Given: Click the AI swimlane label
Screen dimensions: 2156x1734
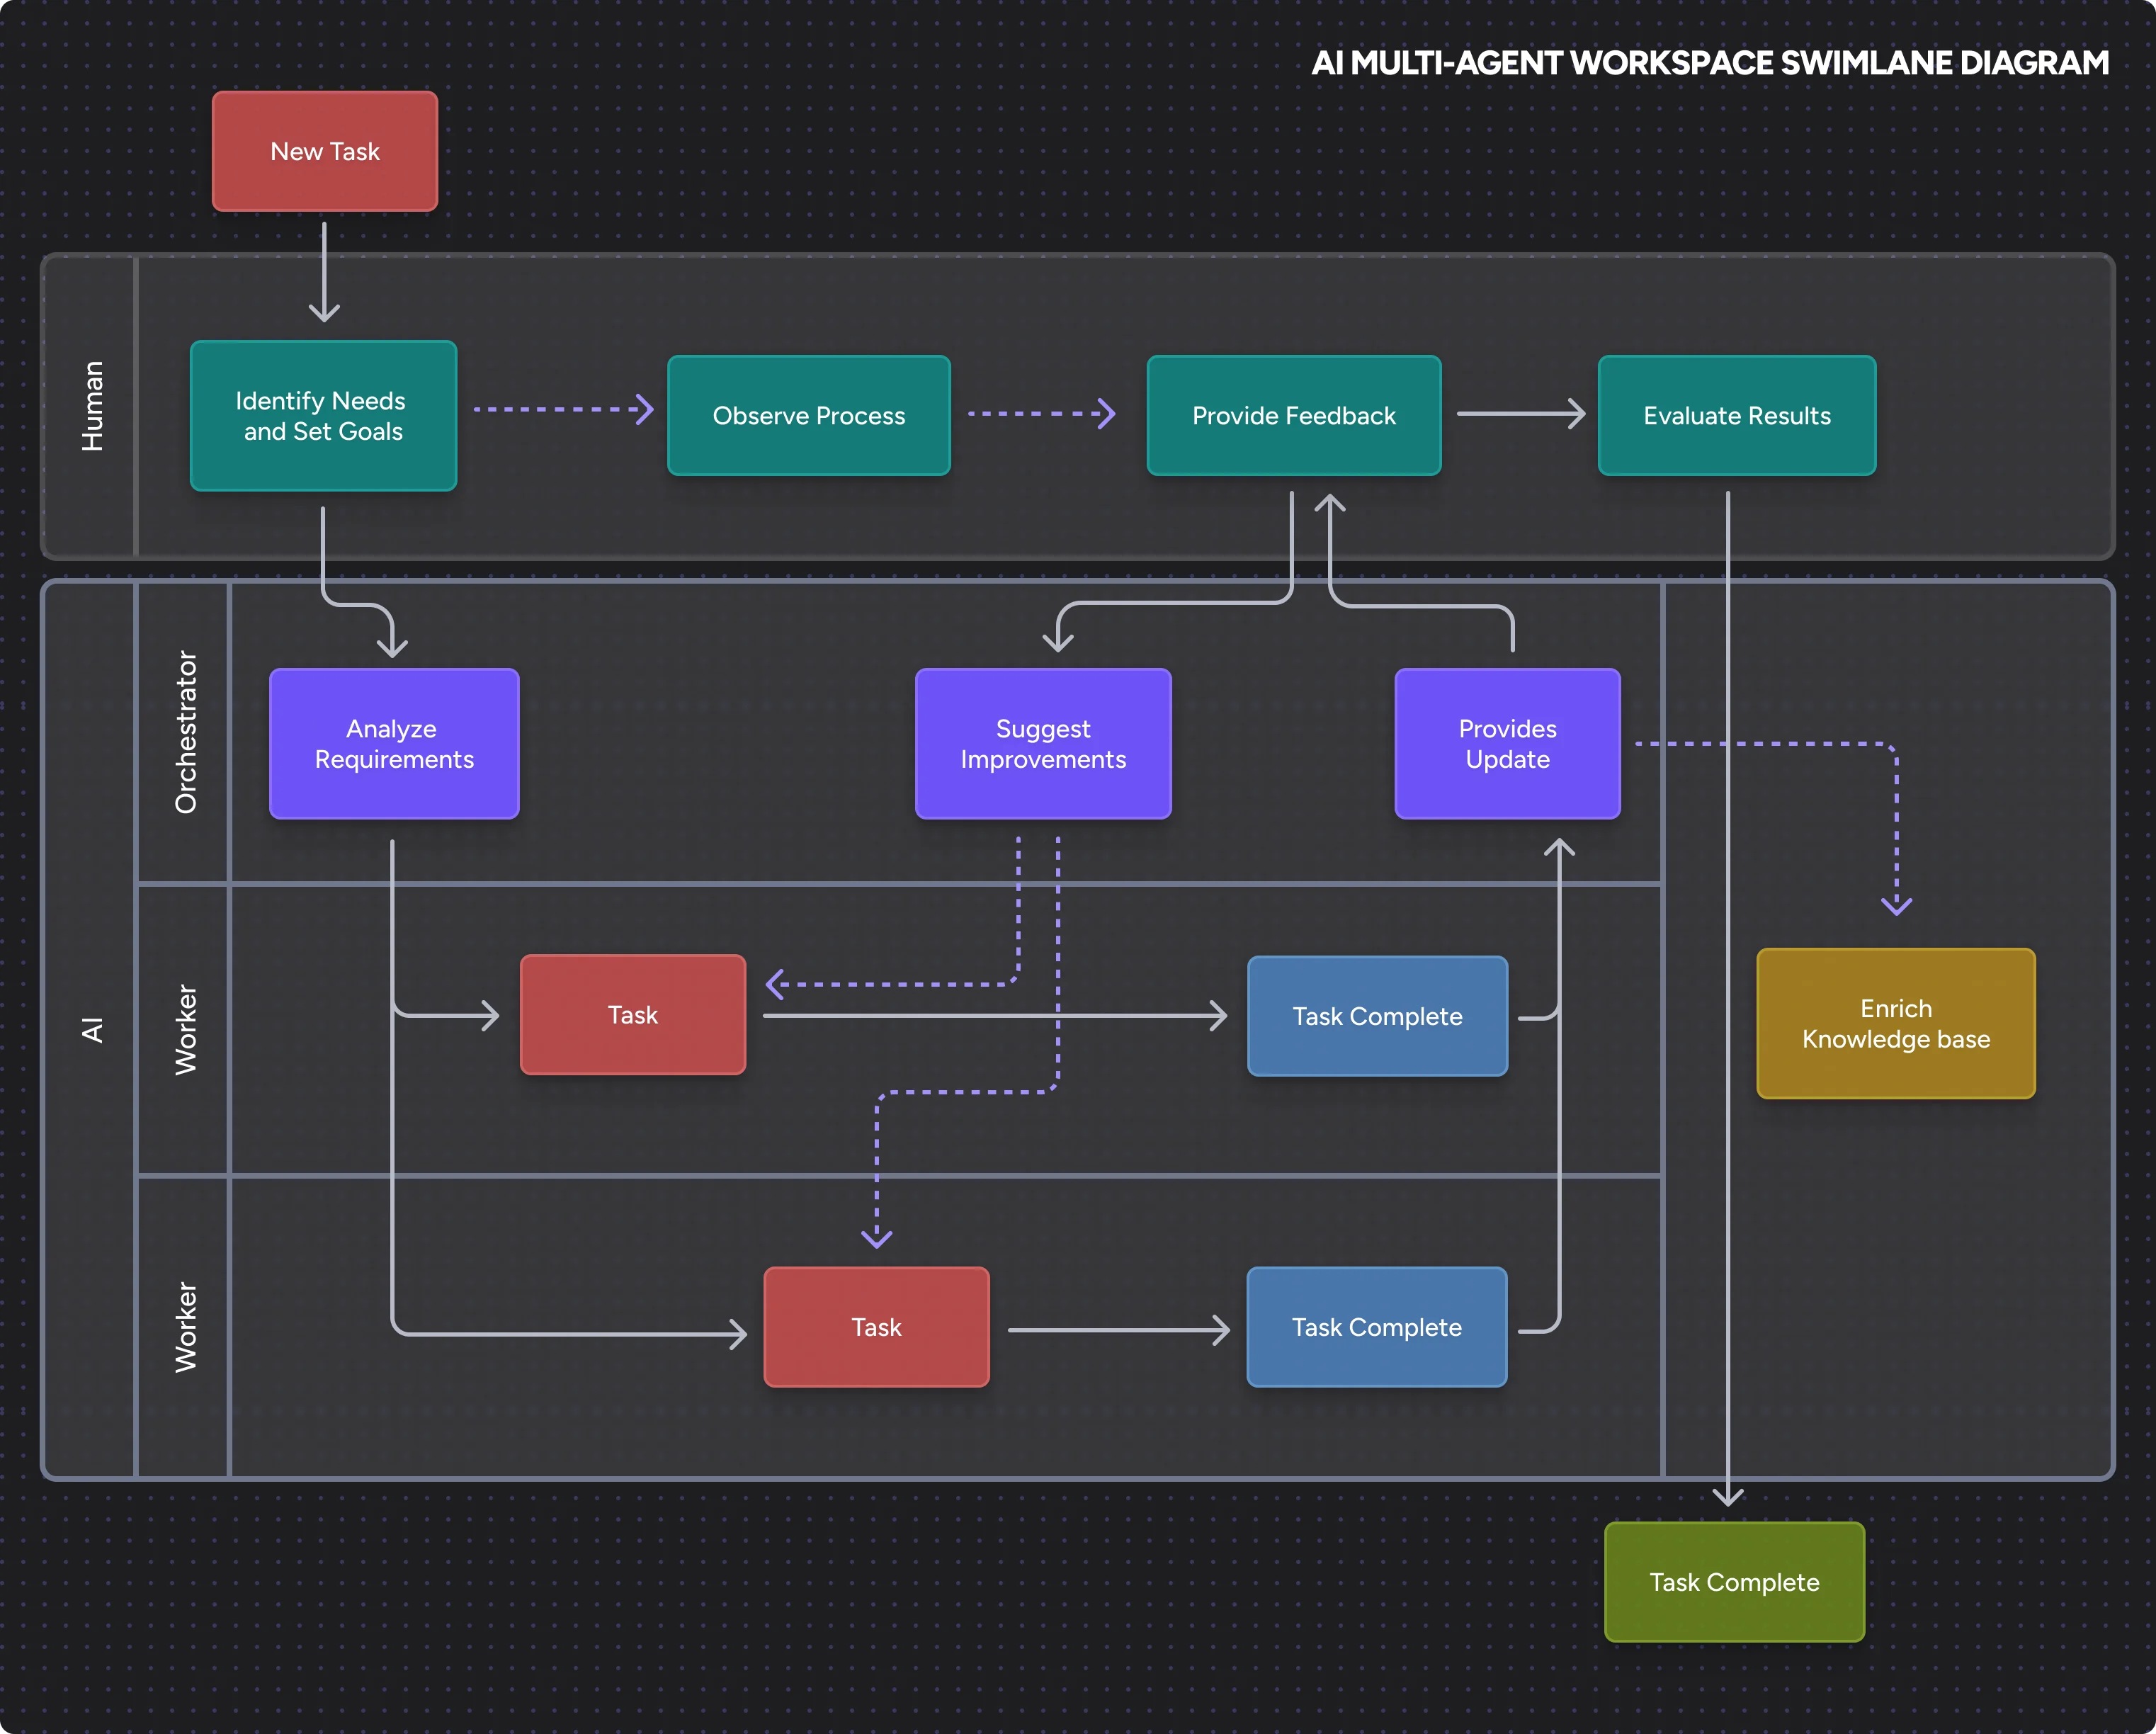Looking at the screenshot, I should [92, 1030].
